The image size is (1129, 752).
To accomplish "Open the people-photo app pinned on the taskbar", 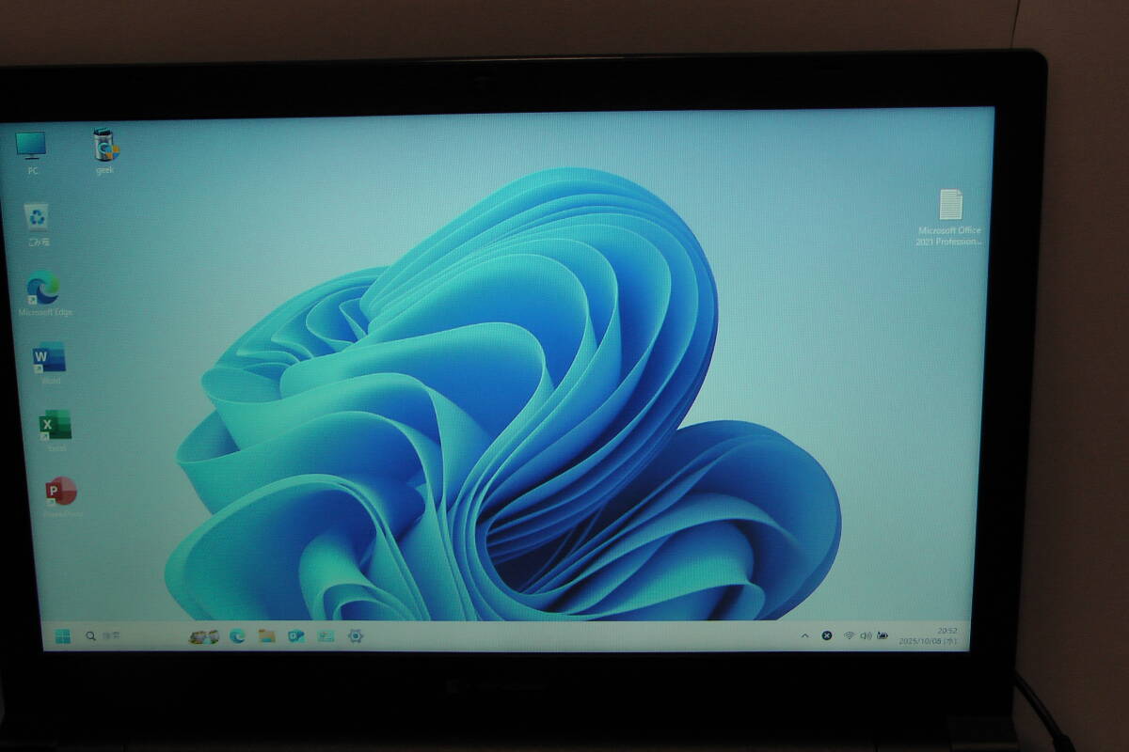I will click(x=203, y=636).
